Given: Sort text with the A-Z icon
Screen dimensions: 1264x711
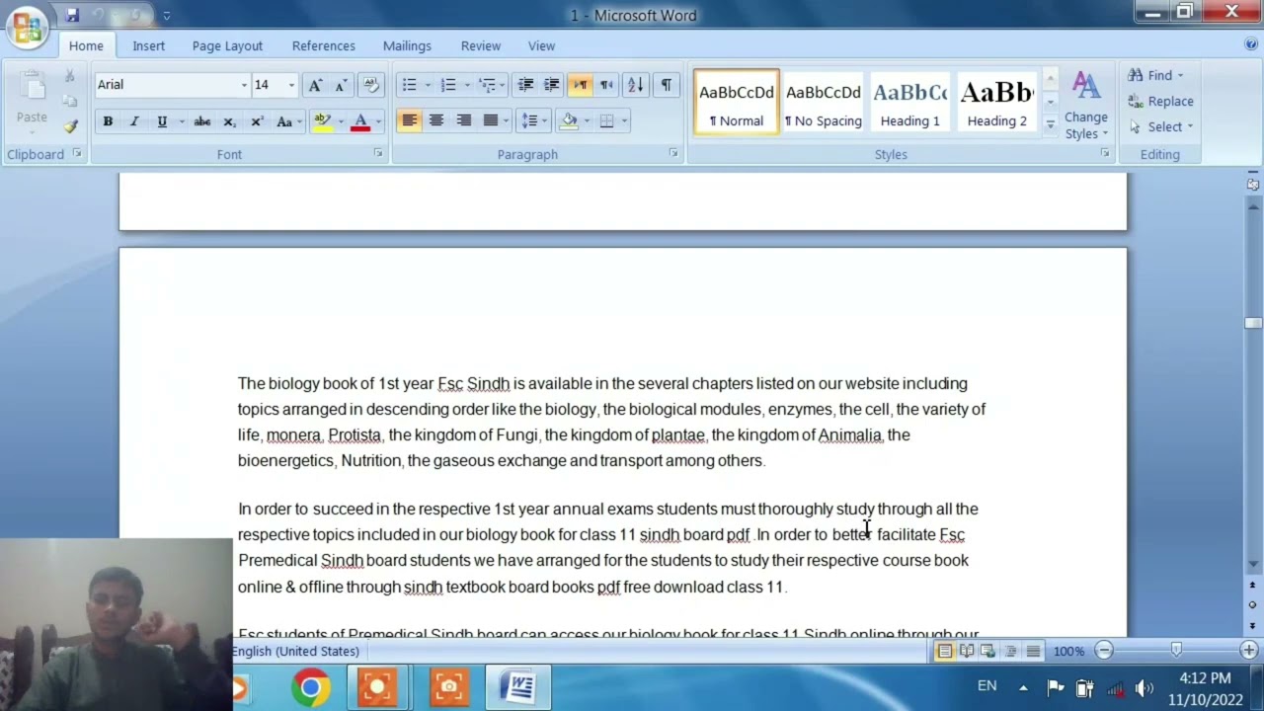Looking at the screenshot, I should pos(635,85).
